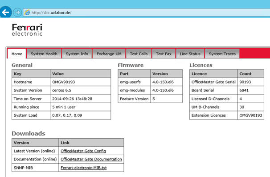Viewport: 270px width, 177px height.
Task: Click the serial count 90193
Action: [x=251, y=82]
